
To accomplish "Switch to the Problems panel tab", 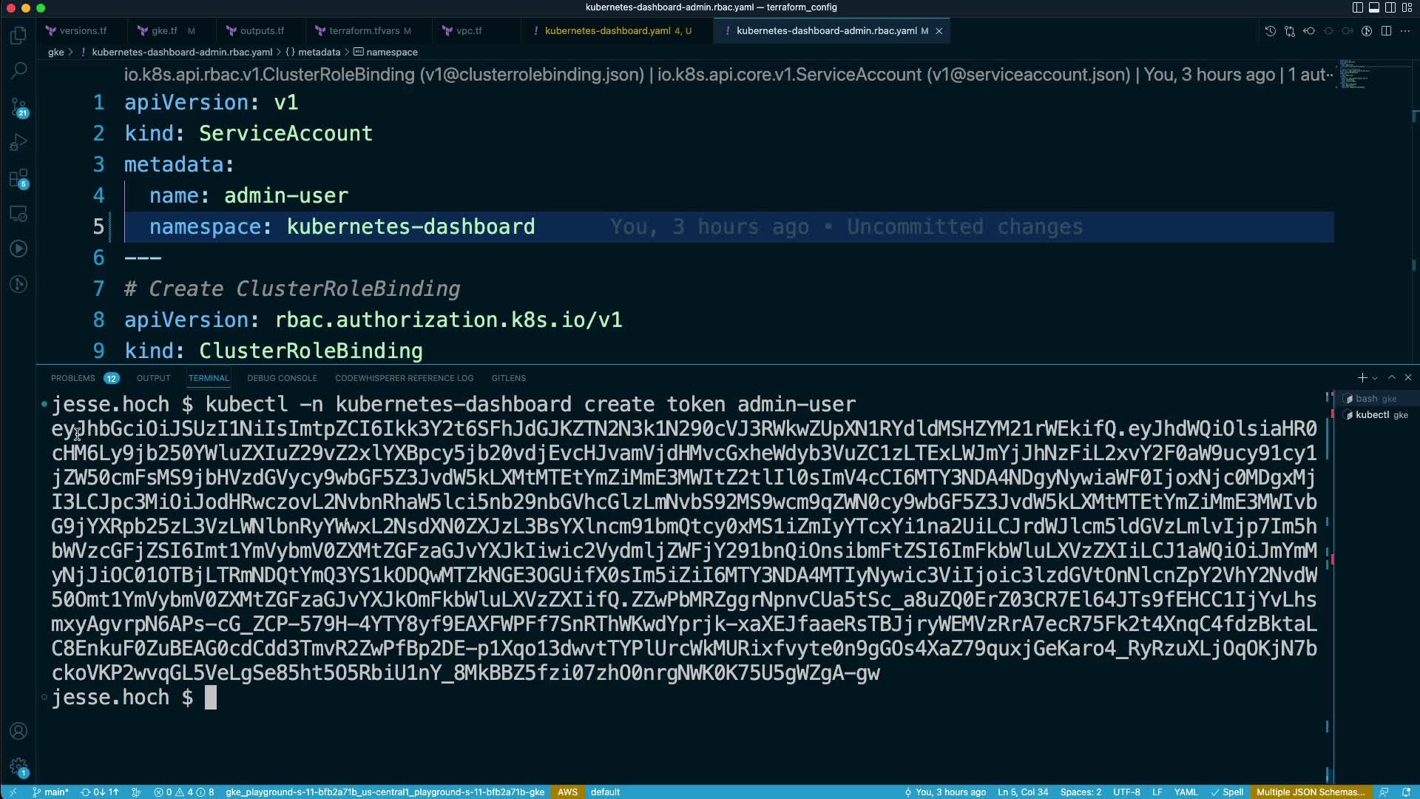I will [72, 378].
